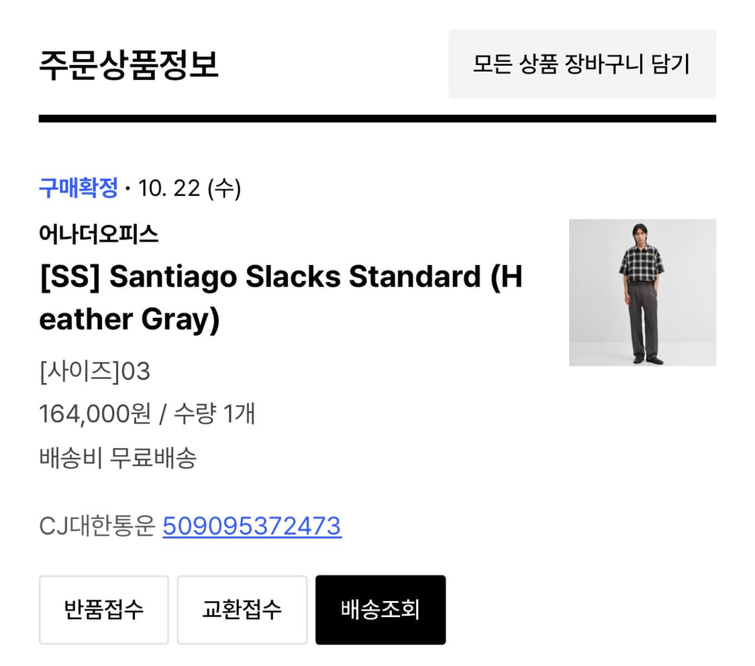Viewport: 755px width, 666px height.
Task: Open tracking number 509095372473 link
Action: [x=252, y=526]
